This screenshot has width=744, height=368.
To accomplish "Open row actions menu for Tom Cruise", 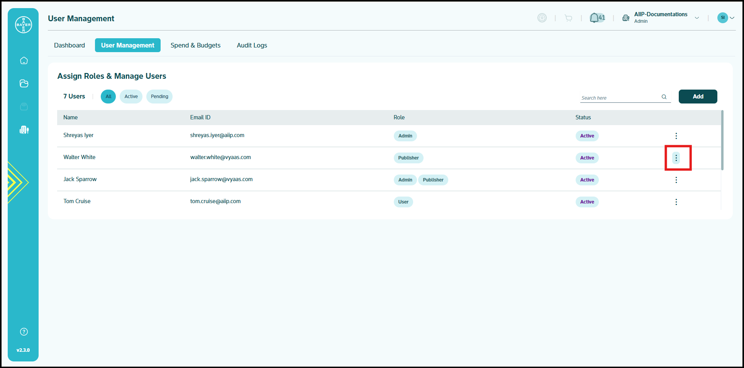I will [x=676, y=202].
